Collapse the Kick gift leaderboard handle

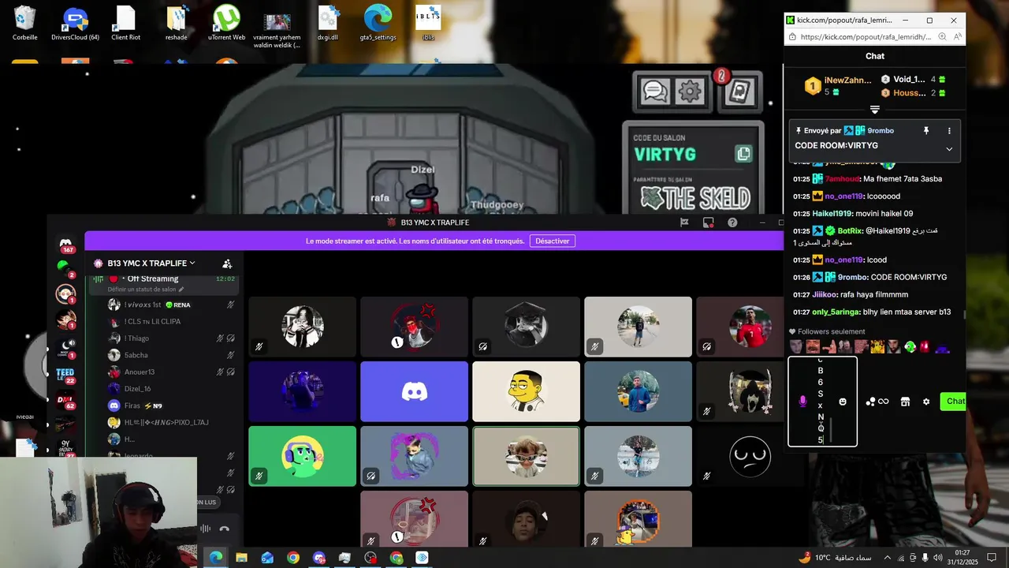(875, 110)
